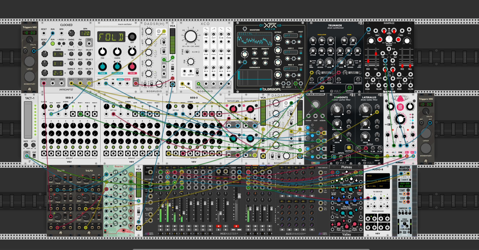Toggle the Plateau Diffuse Input button
This screenshot has width=479, height=250.
point(360,190)
